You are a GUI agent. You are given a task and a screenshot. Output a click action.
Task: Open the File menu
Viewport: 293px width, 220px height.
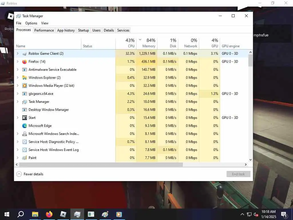tap(19, 23)
